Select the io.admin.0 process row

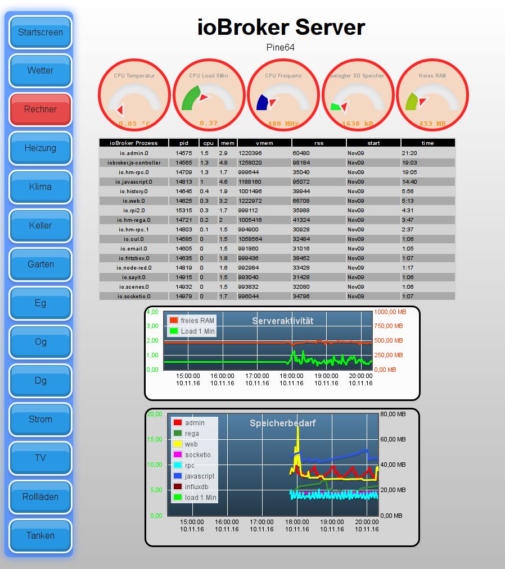click(x=277, y=153)
